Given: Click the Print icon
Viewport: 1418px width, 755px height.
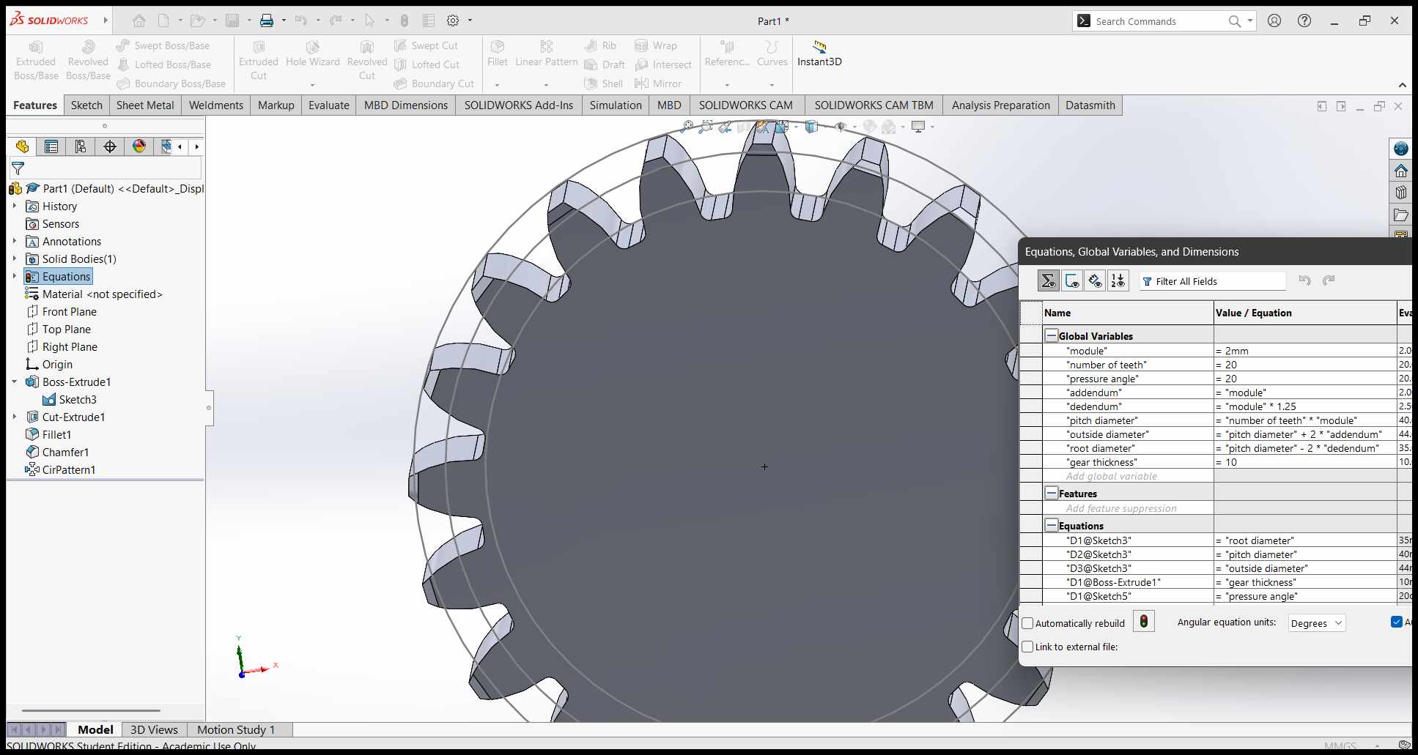Looking at the screenshot, I should click(x=267, y=21).
